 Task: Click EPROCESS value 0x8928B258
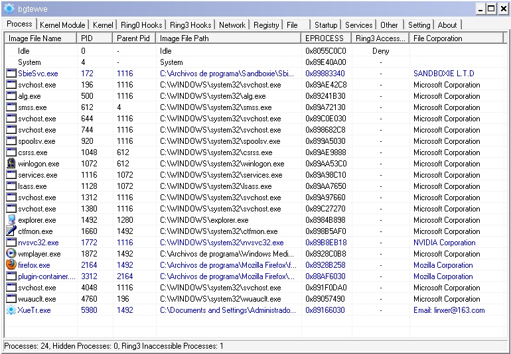coord(325,265)
